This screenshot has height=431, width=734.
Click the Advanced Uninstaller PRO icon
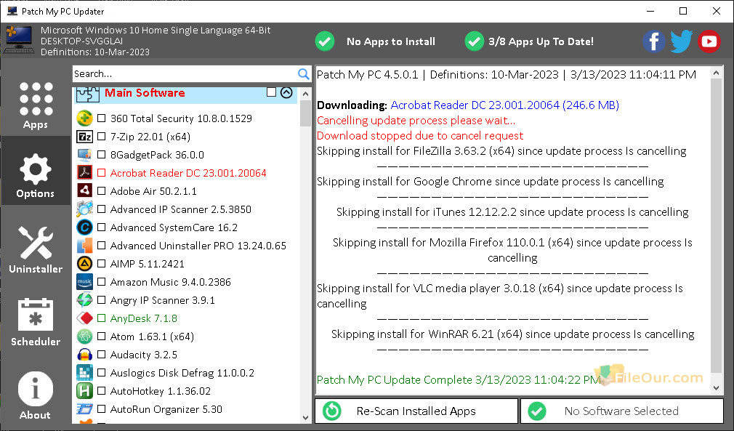click(x=84, y=246)
